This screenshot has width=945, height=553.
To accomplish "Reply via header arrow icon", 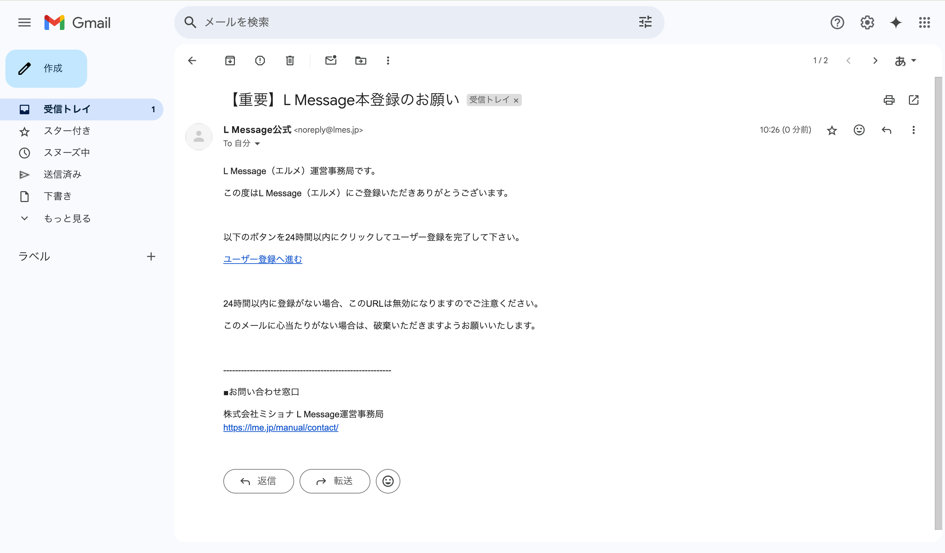I will click(x=886, y=130).
